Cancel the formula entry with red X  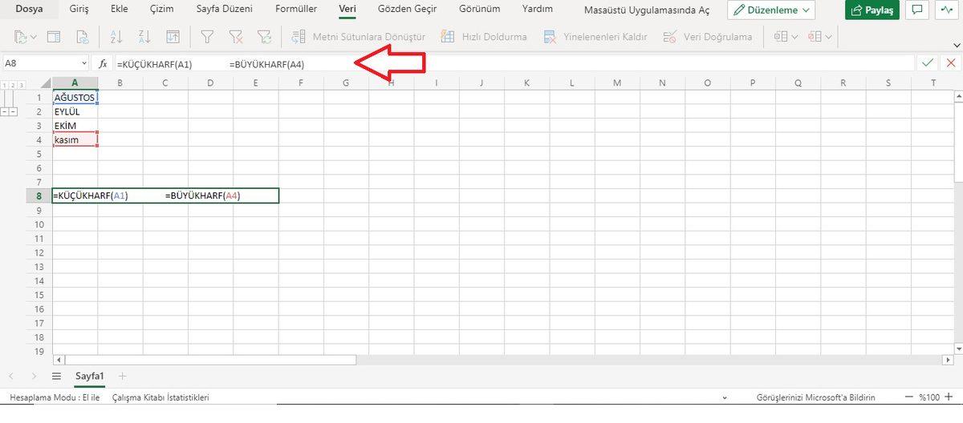tap(950, 62)
